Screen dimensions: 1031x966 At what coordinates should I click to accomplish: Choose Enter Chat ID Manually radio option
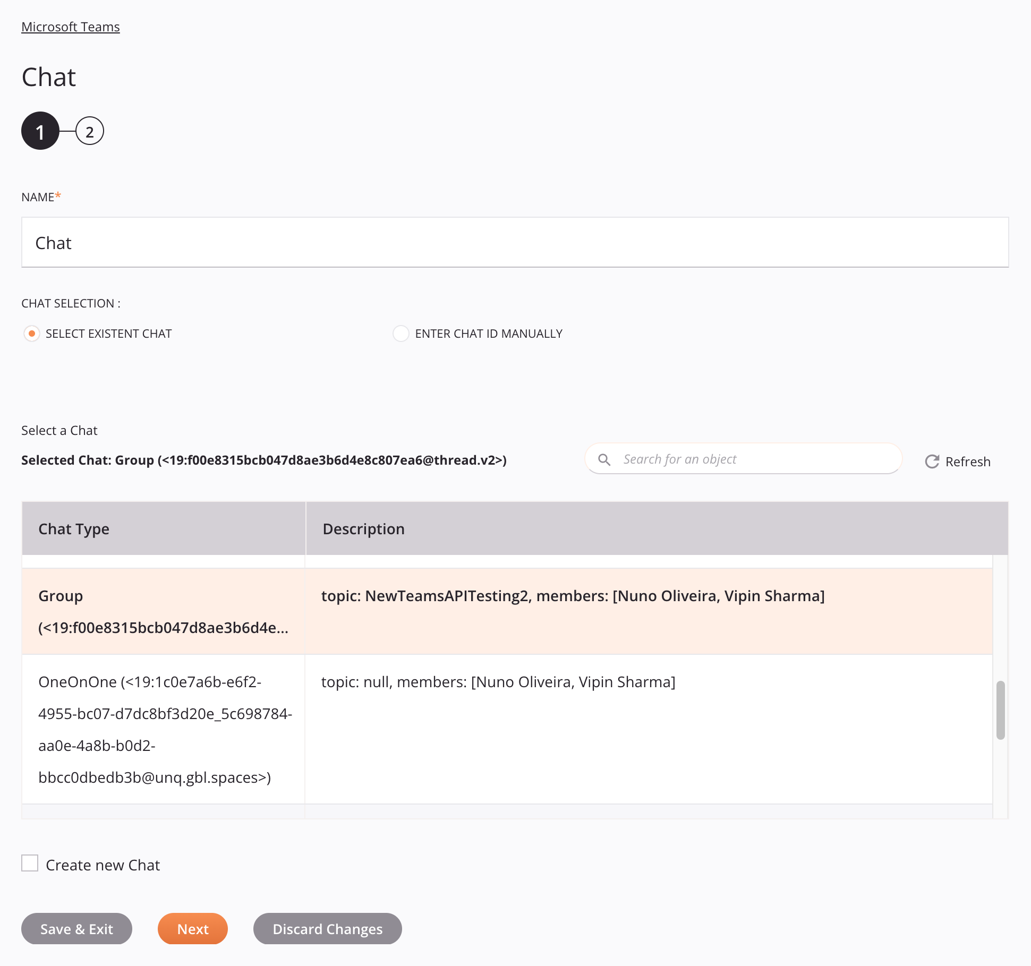click(401, 334)
